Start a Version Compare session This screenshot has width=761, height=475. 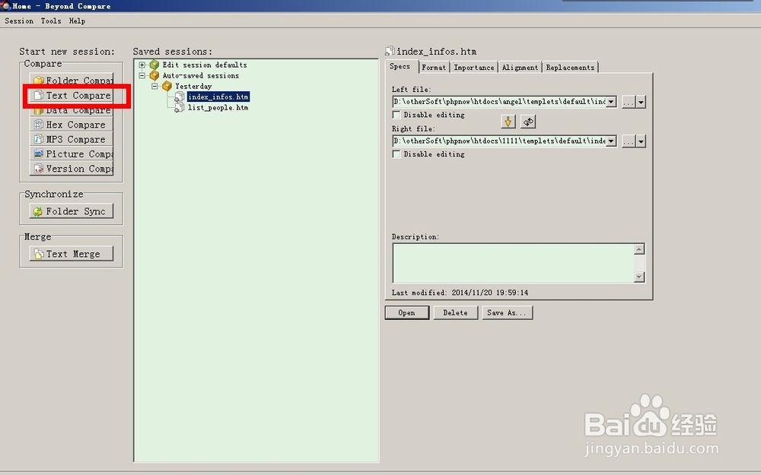72,168
